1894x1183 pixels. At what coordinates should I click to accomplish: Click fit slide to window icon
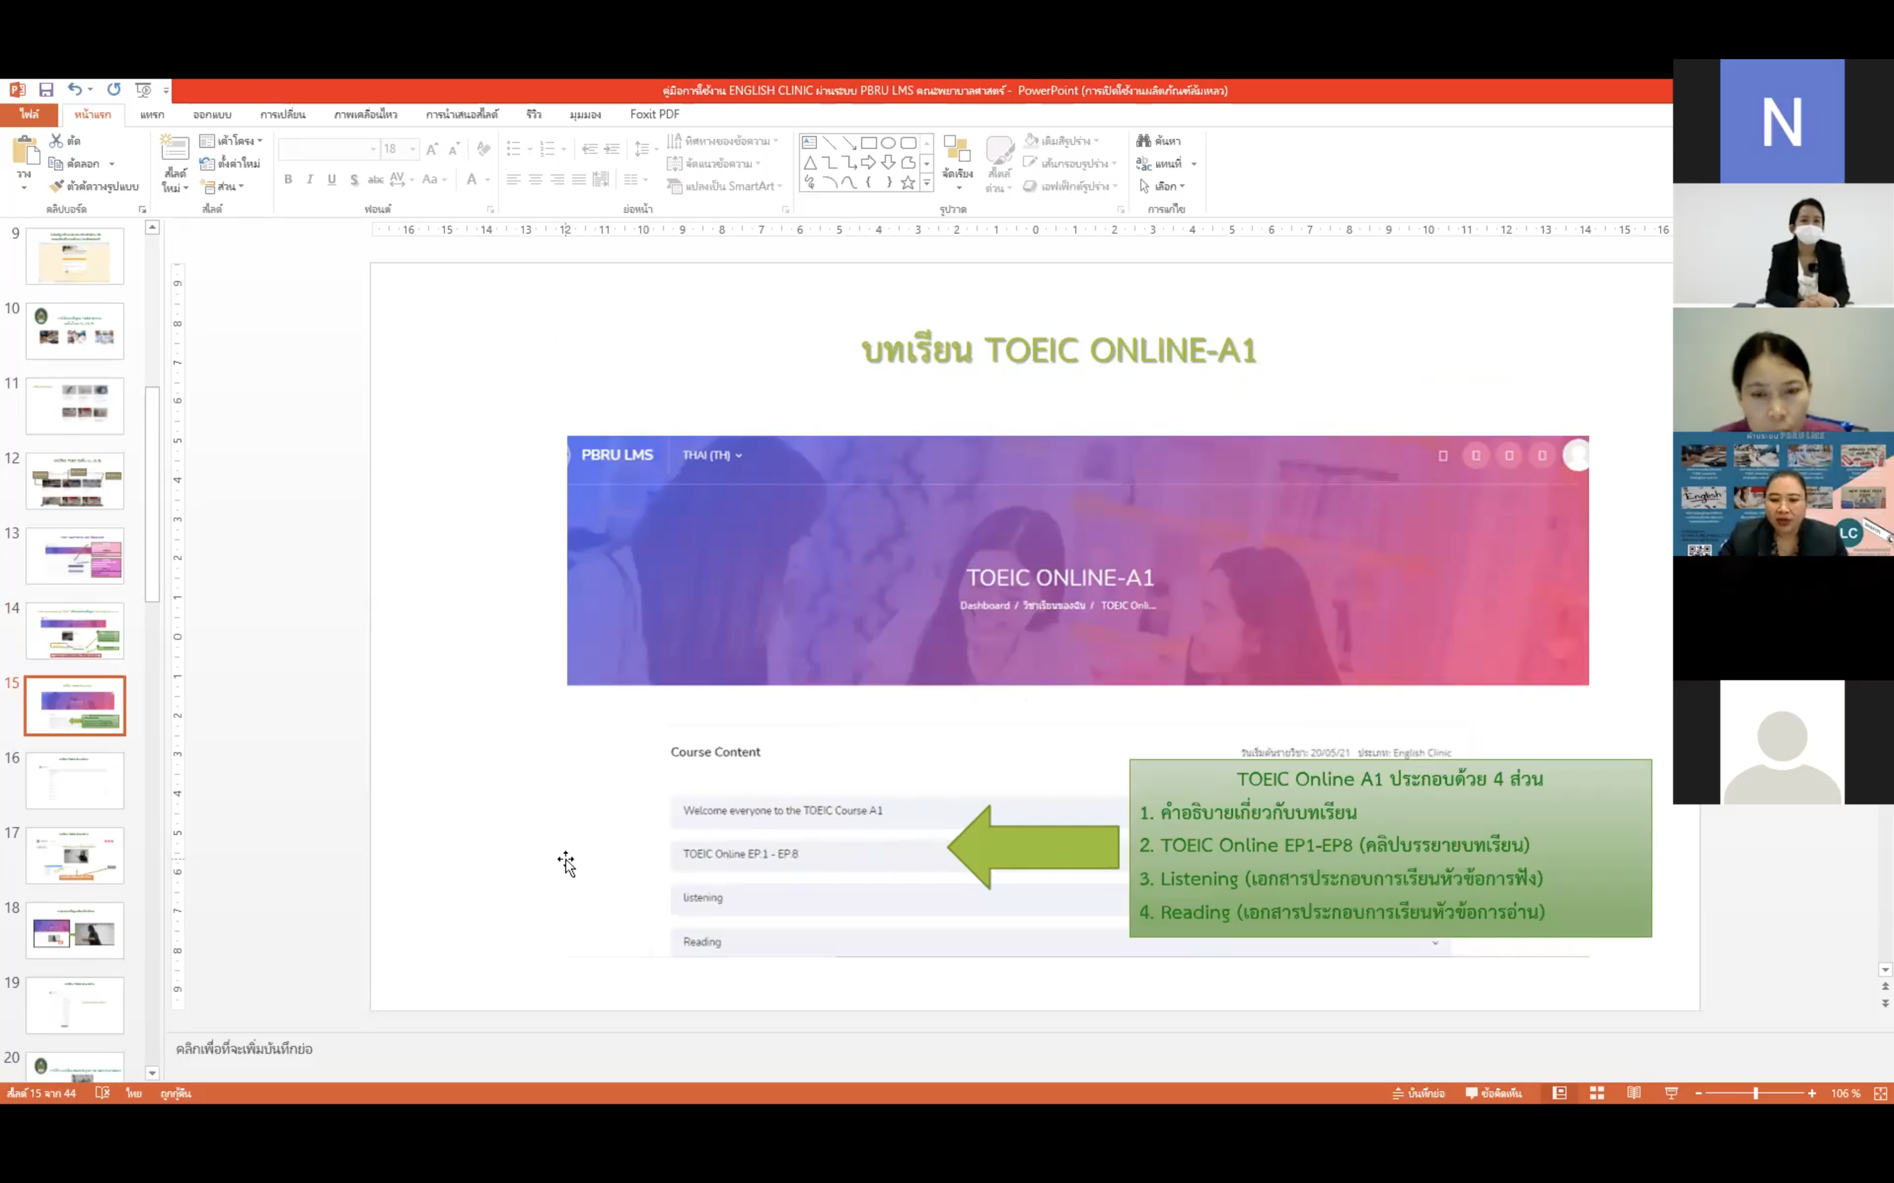coord(1880,1093)
